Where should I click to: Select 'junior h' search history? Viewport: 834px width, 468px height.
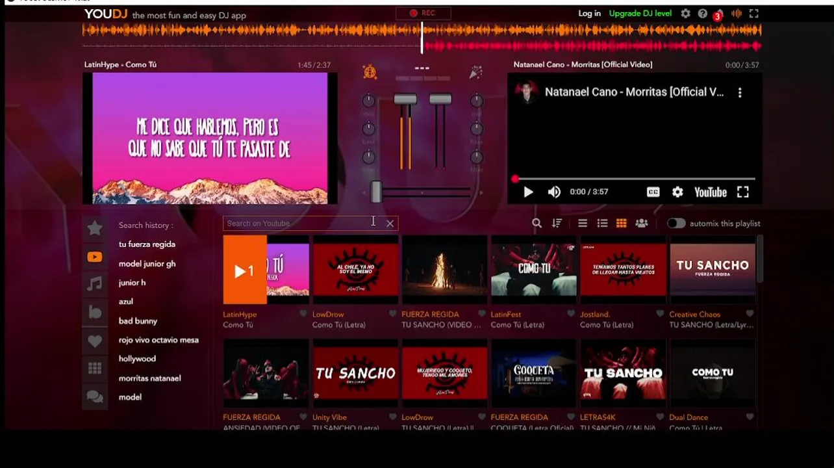(132, 282)
